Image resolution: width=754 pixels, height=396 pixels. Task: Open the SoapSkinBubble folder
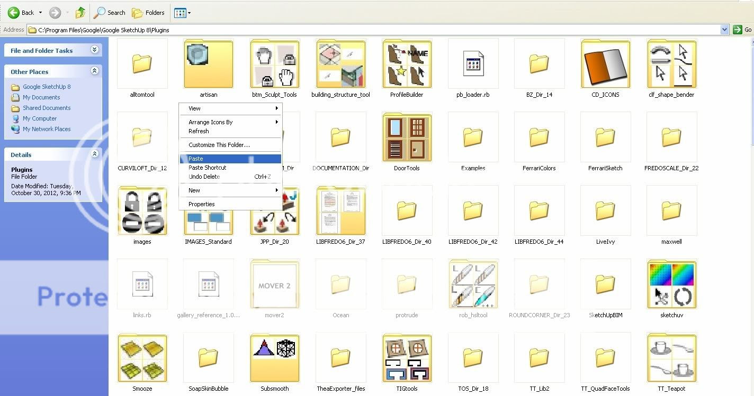click(x=209, y=357)
